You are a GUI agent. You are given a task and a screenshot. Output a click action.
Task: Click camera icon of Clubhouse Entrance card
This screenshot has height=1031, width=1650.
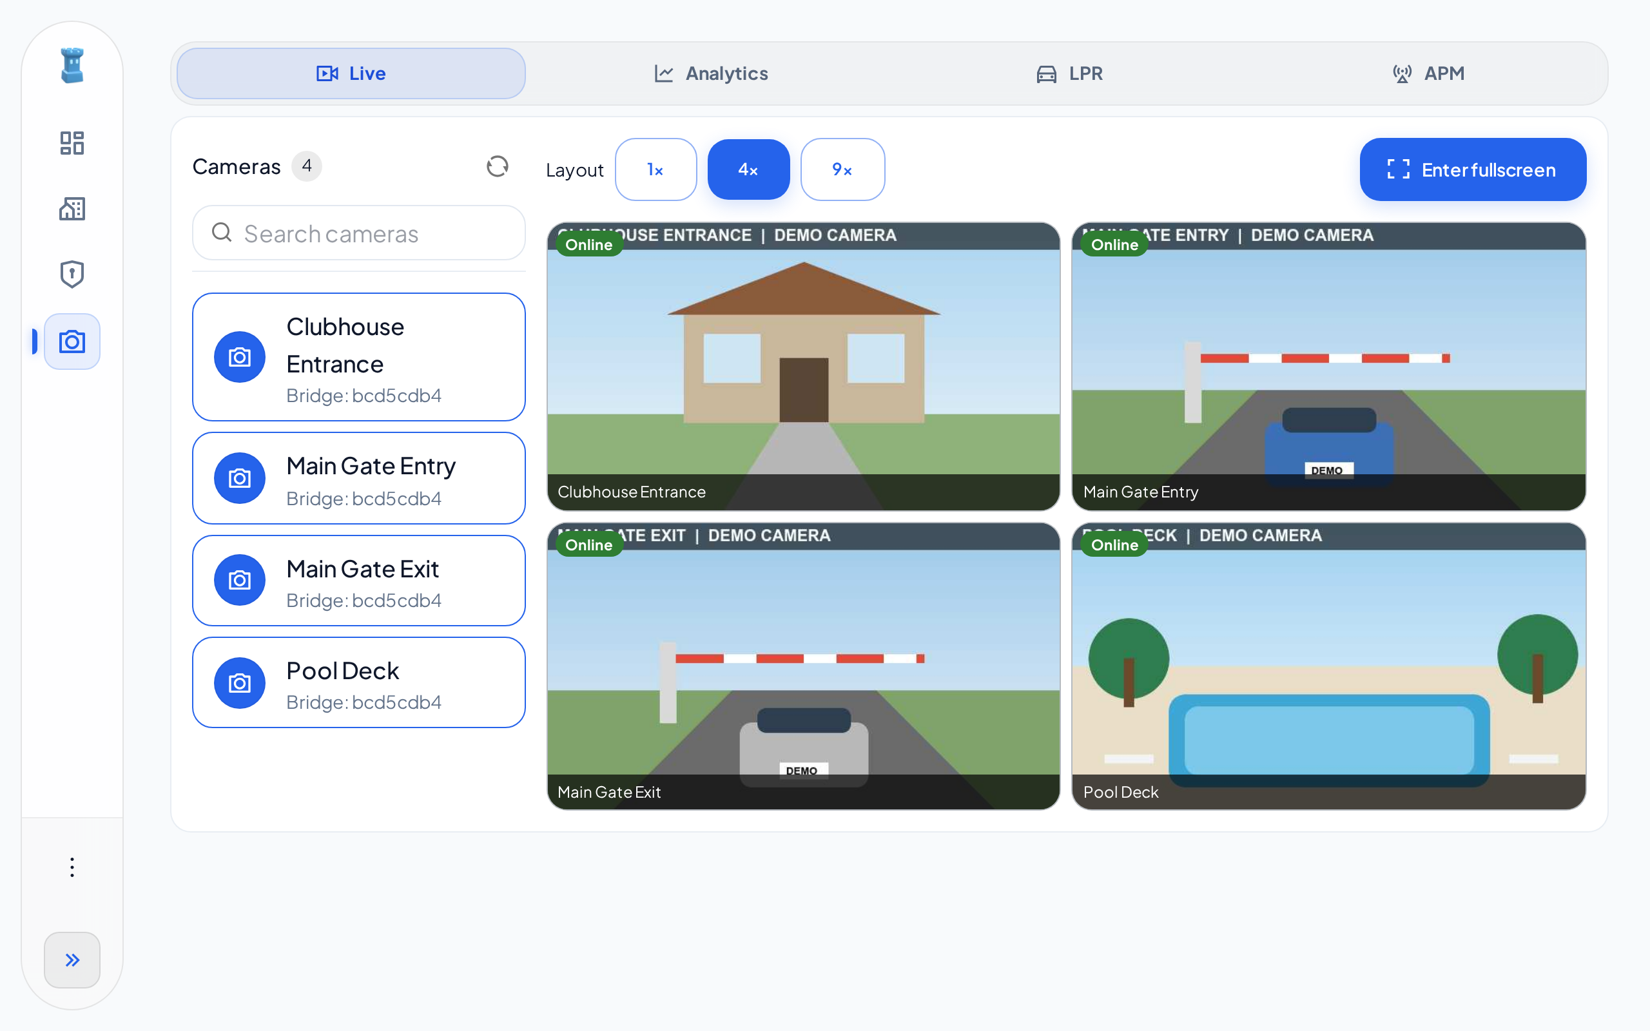239,356
